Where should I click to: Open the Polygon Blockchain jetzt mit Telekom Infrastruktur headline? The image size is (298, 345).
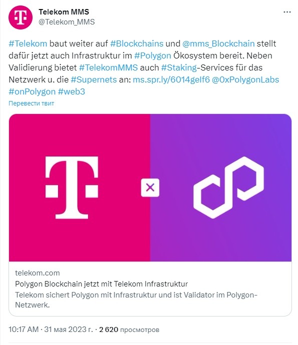(101, 284)
